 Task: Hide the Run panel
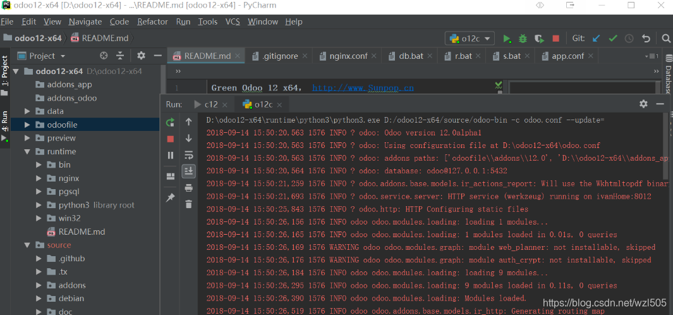point(660,104)
